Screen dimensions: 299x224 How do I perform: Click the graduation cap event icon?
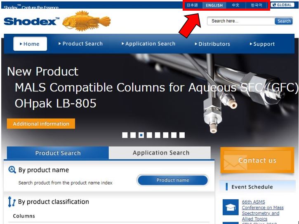(231, 207)
